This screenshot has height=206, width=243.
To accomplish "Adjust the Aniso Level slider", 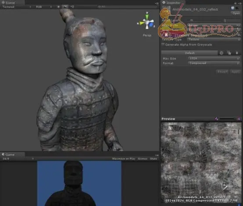I will pyautogui.click(x=204, y=20).
